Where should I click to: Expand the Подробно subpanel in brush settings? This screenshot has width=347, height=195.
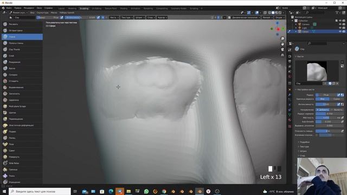click(x=305, y=142)
